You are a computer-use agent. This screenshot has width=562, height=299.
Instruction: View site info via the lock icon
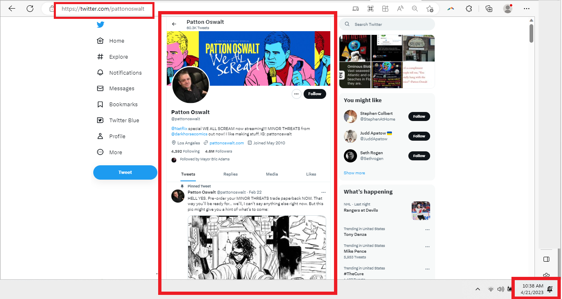click(x=52, y=9)
